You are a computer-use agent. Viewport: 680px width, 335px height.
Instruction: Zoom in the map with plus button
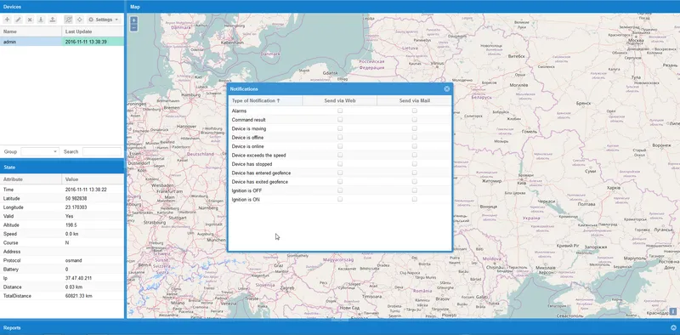point(134,20)
